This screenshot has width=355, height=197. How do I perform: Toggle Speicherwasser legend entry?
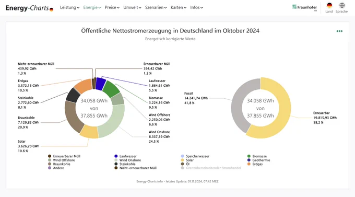pyautogui.click(x=195, y=156)
